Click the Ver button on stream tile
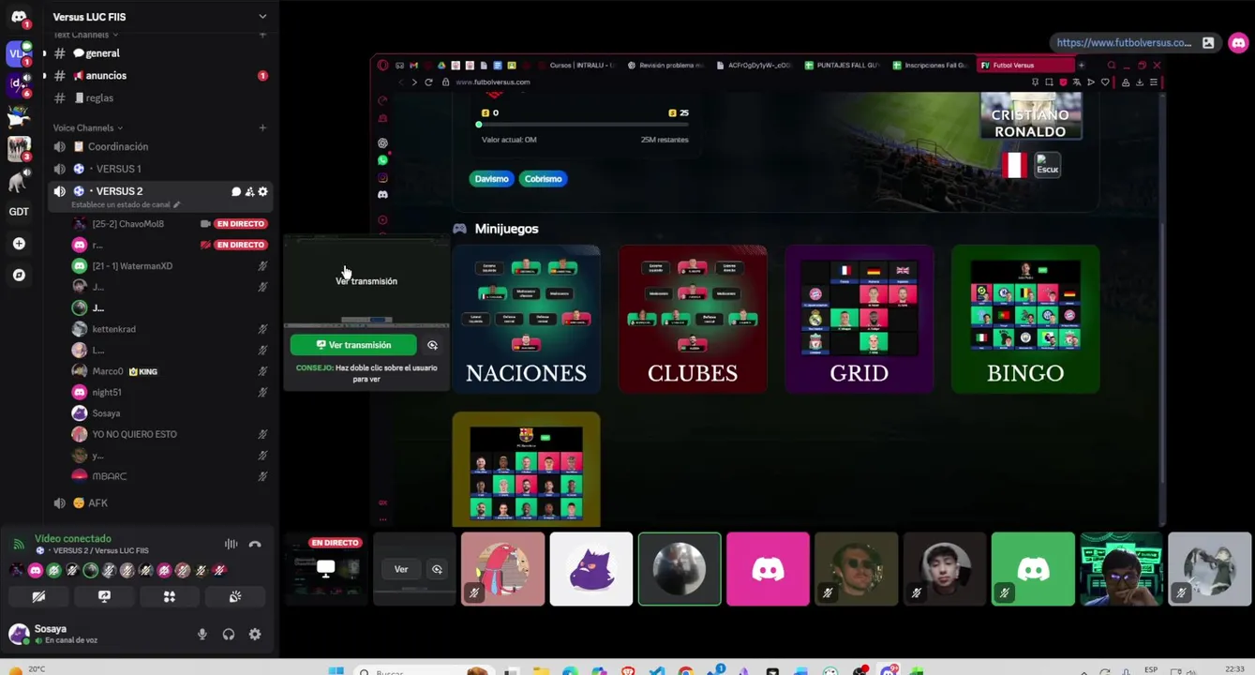The width and height of the screenshot is (1255, 675). [x=400, y=569]
